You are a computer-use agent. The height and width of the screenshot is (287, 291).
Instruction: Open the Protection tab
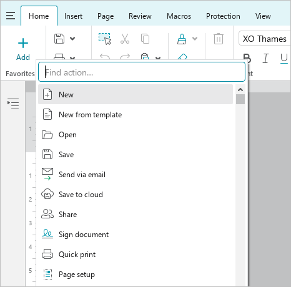point(223,16)
